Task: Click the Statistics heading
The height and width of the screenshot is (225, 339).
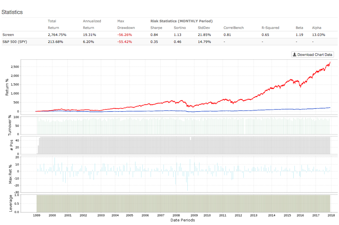Action: coord(12,12)
